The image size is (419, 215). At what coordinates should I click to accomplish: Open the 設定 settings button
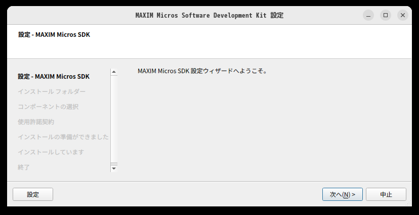[33, 194]
